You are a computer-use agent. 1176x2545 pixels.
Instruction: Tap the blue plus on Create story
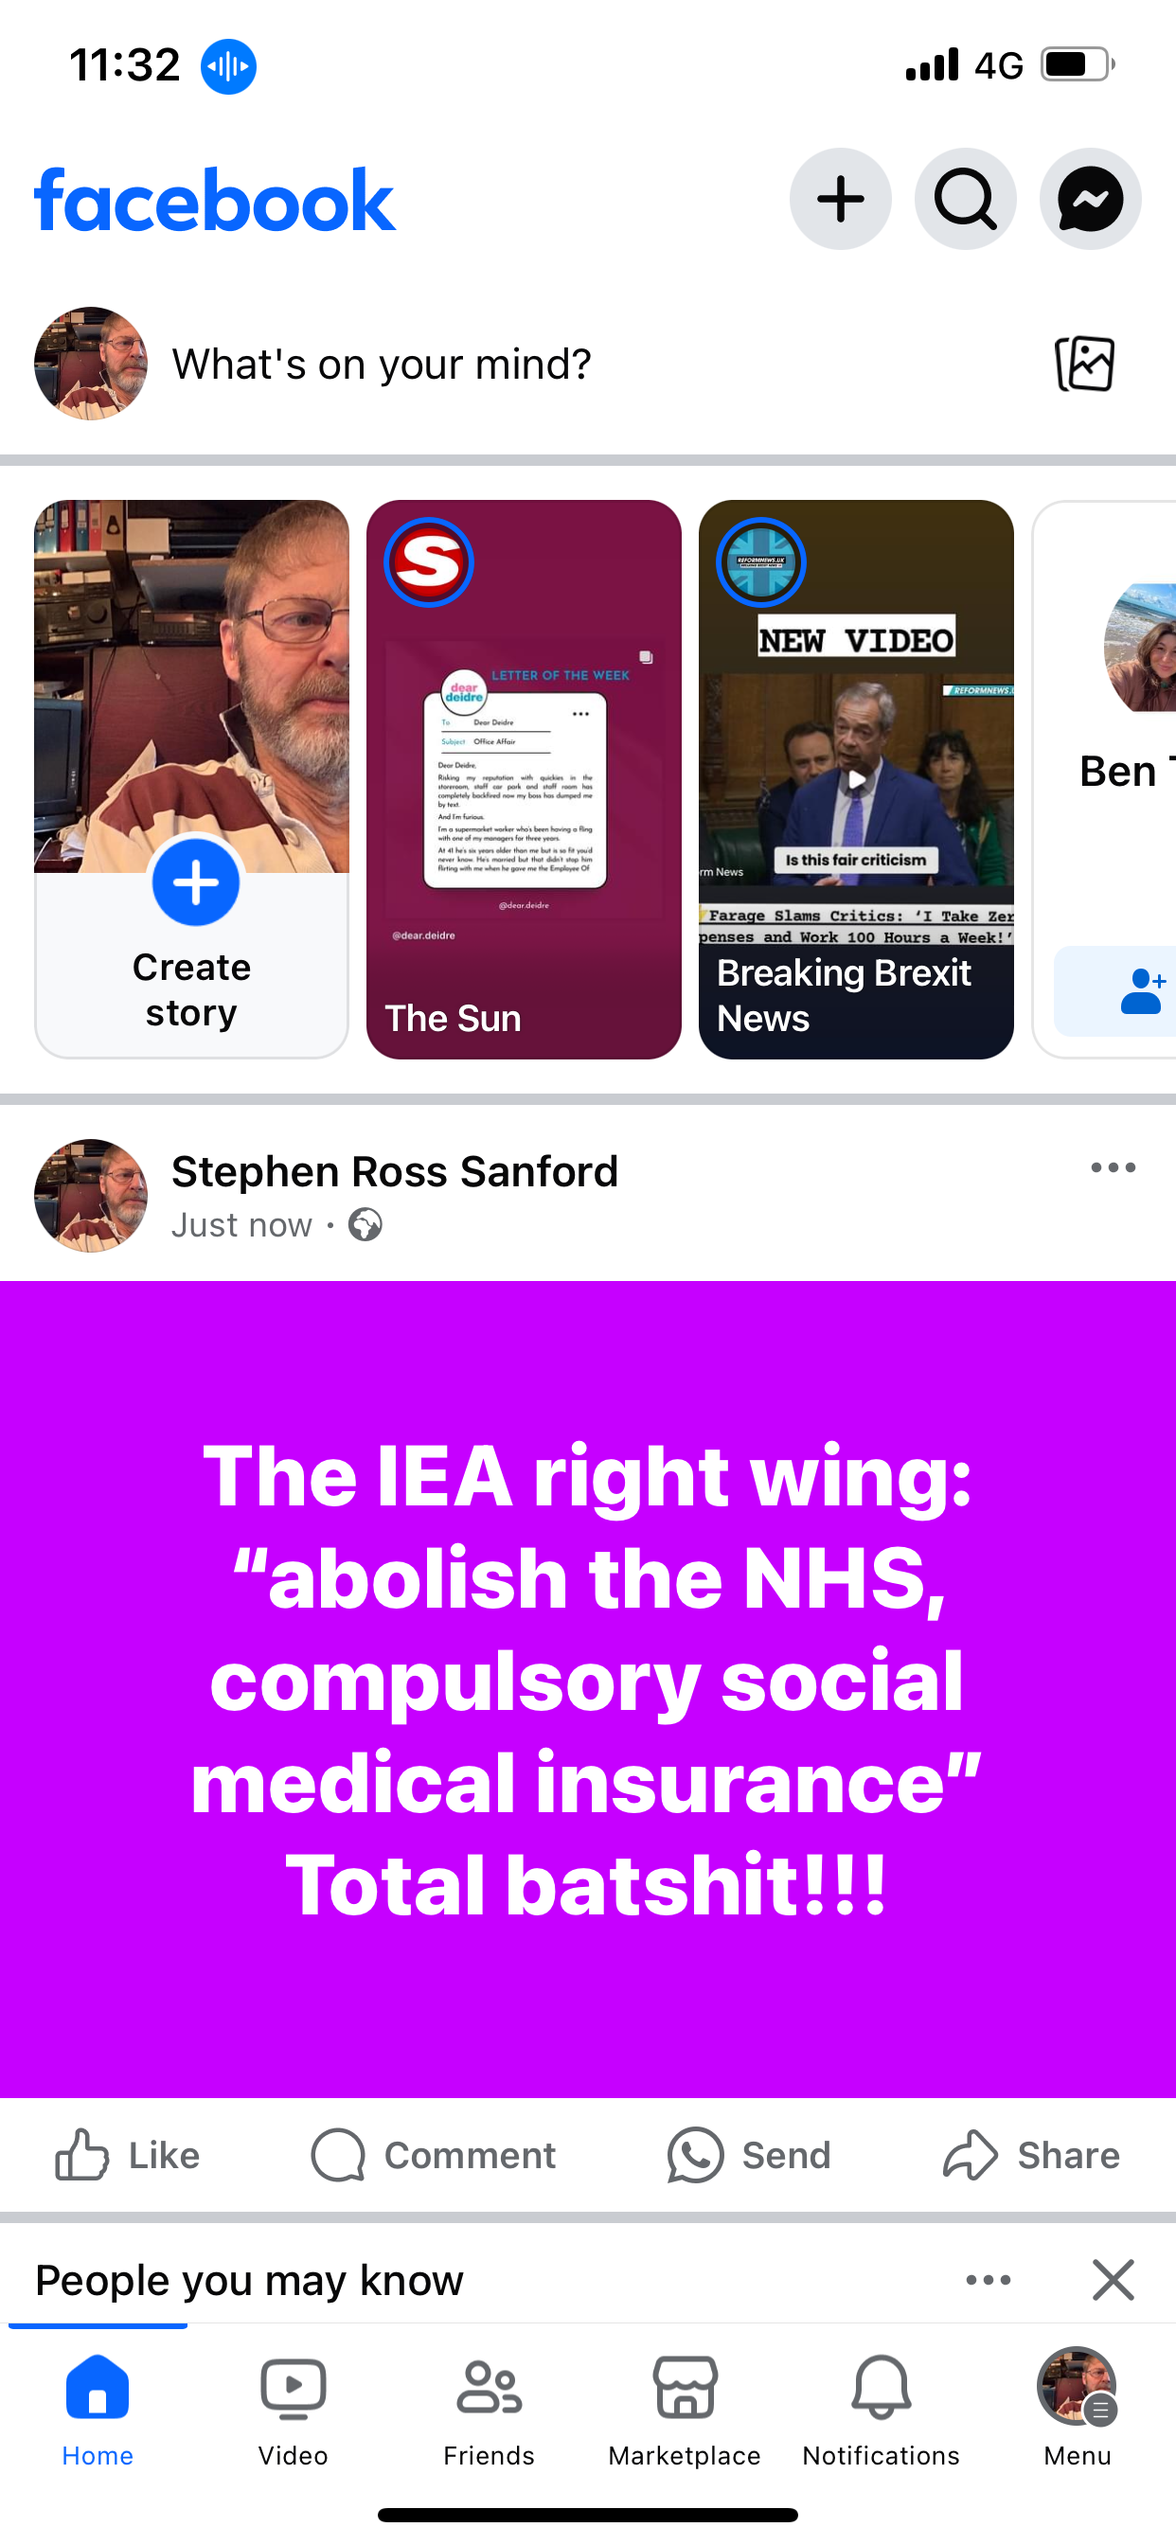pos(196,882)
